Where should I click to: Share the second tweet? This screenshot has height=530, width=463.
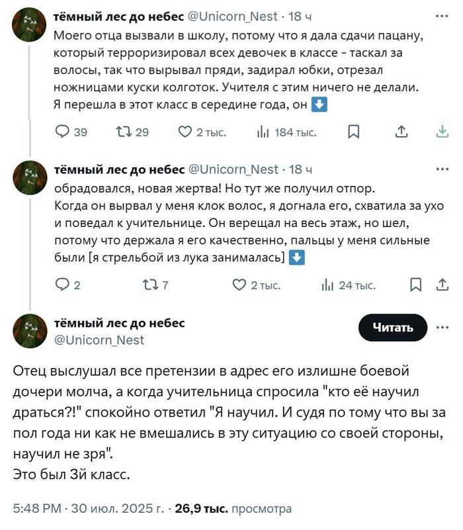pyautogui.click(x=442, y=285)
